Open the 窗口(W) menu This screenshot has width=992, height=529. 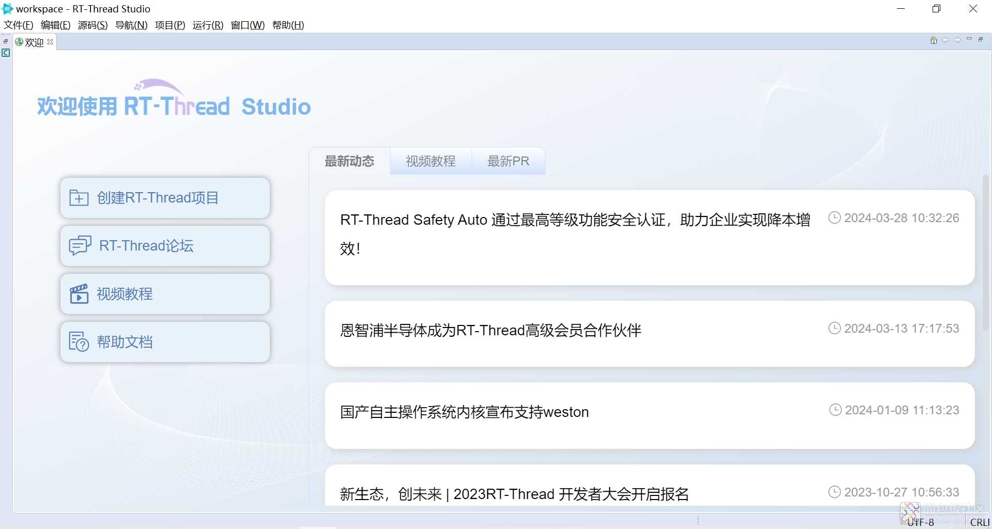coord(247,25)
